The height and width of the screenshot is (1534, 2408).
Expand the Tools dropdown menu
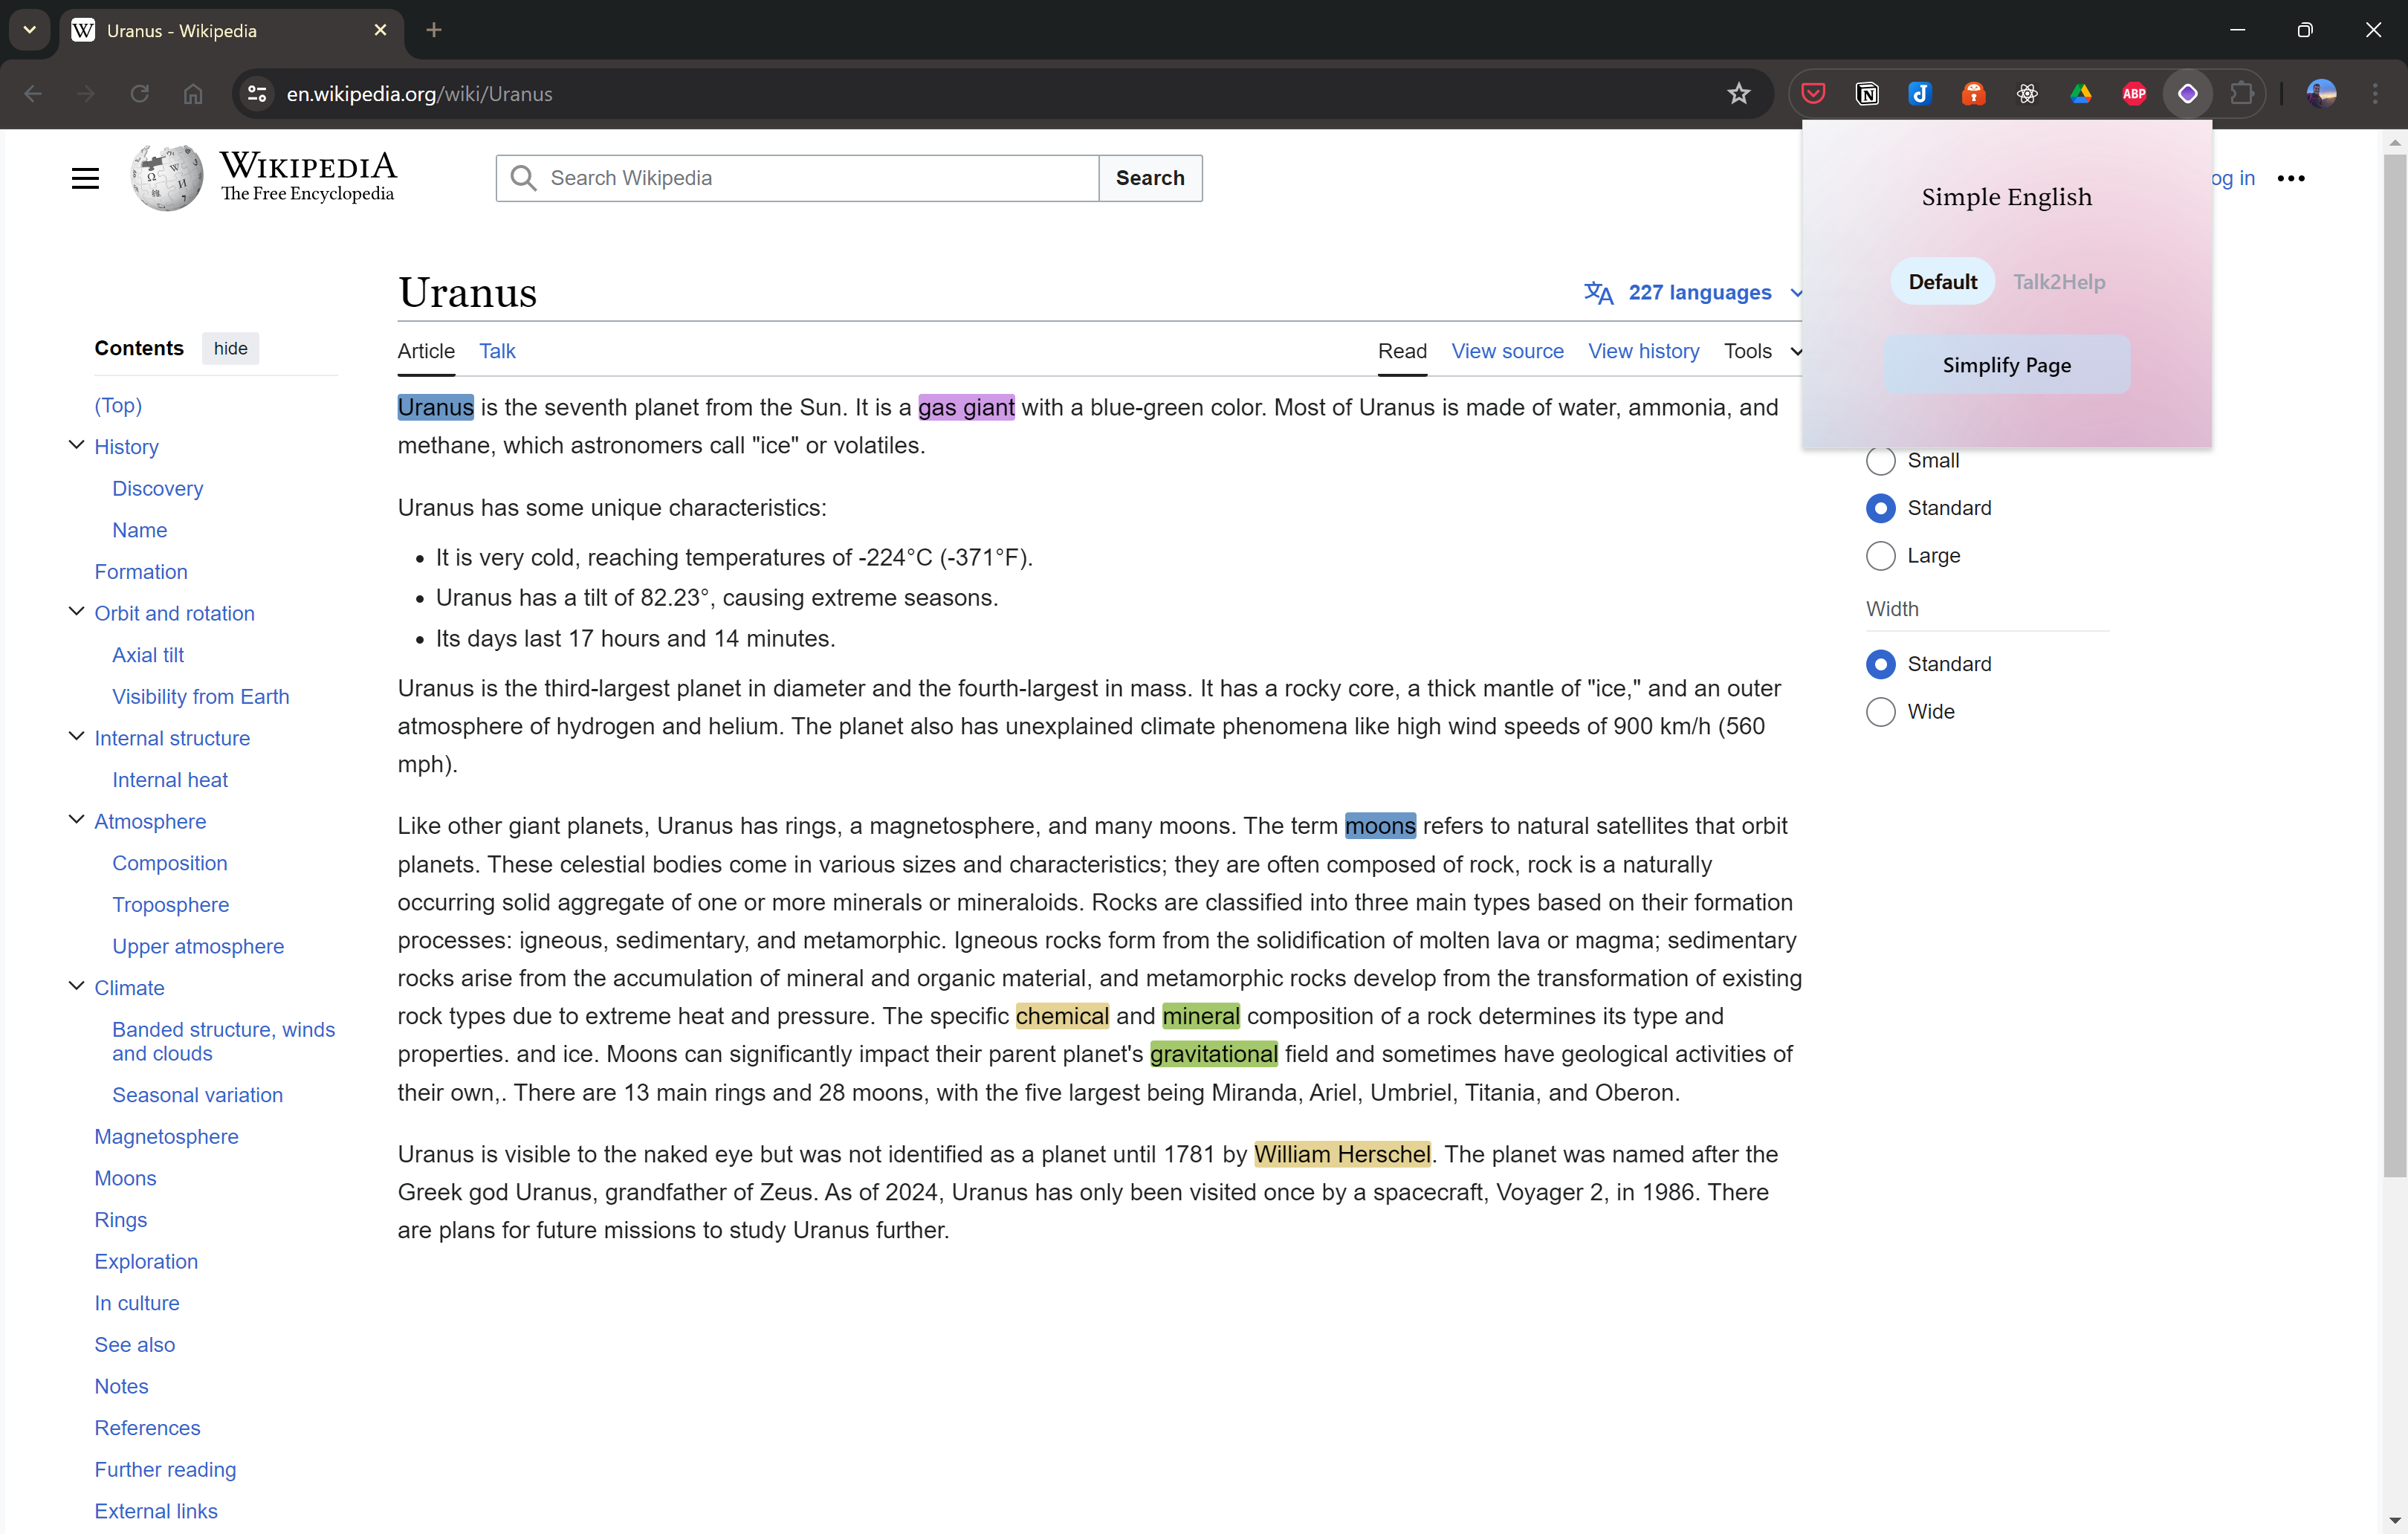[1761, 351]
